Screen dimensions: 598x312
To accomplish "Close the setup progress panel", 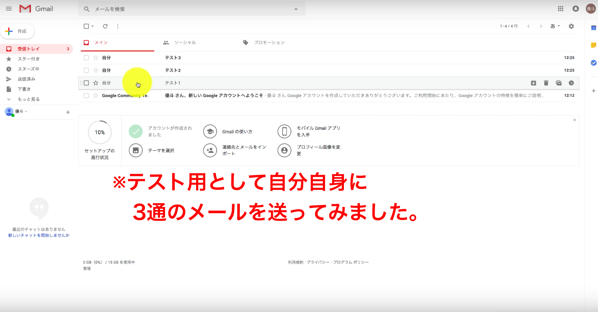I will [x=574, y=120].
